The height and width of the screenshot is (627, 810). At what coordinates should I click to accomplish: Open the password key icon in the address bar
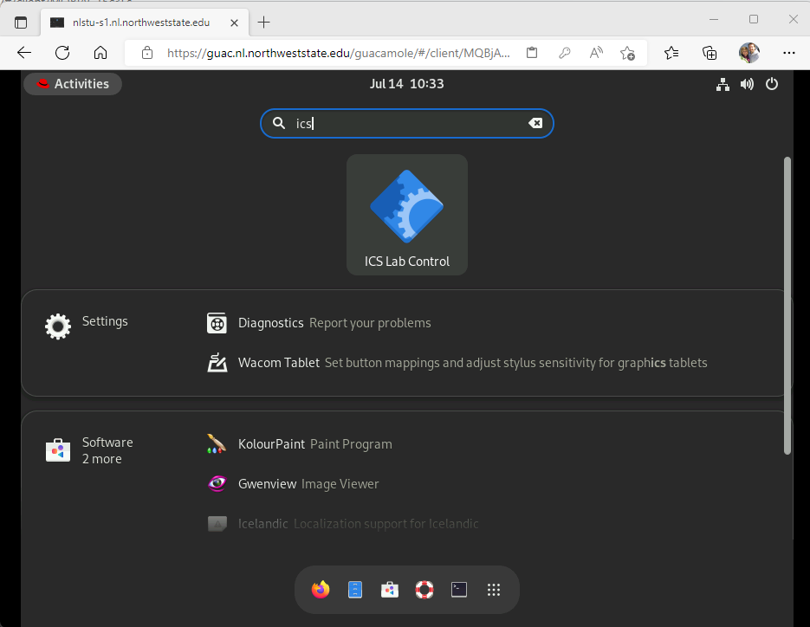click(564, 53)
